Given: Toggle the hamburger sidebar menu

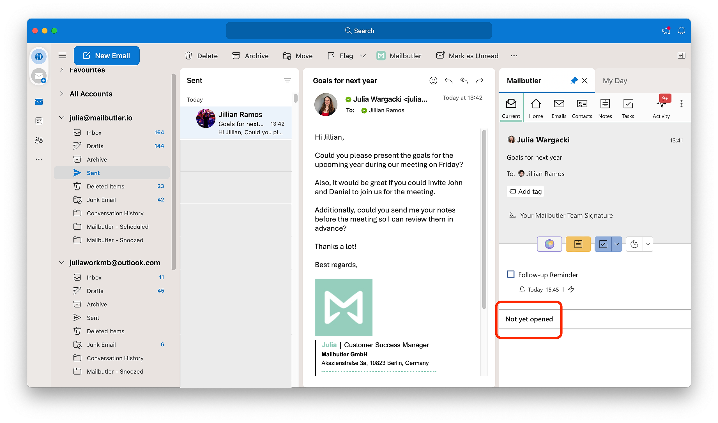Looking at the screenshot, I should click(63, 56).
